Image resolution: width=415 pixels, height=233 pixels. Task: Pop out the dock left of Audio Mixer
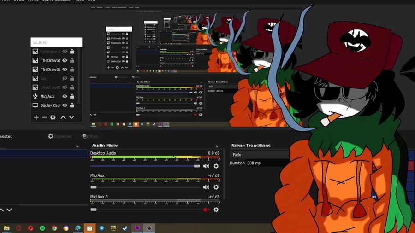77,146
